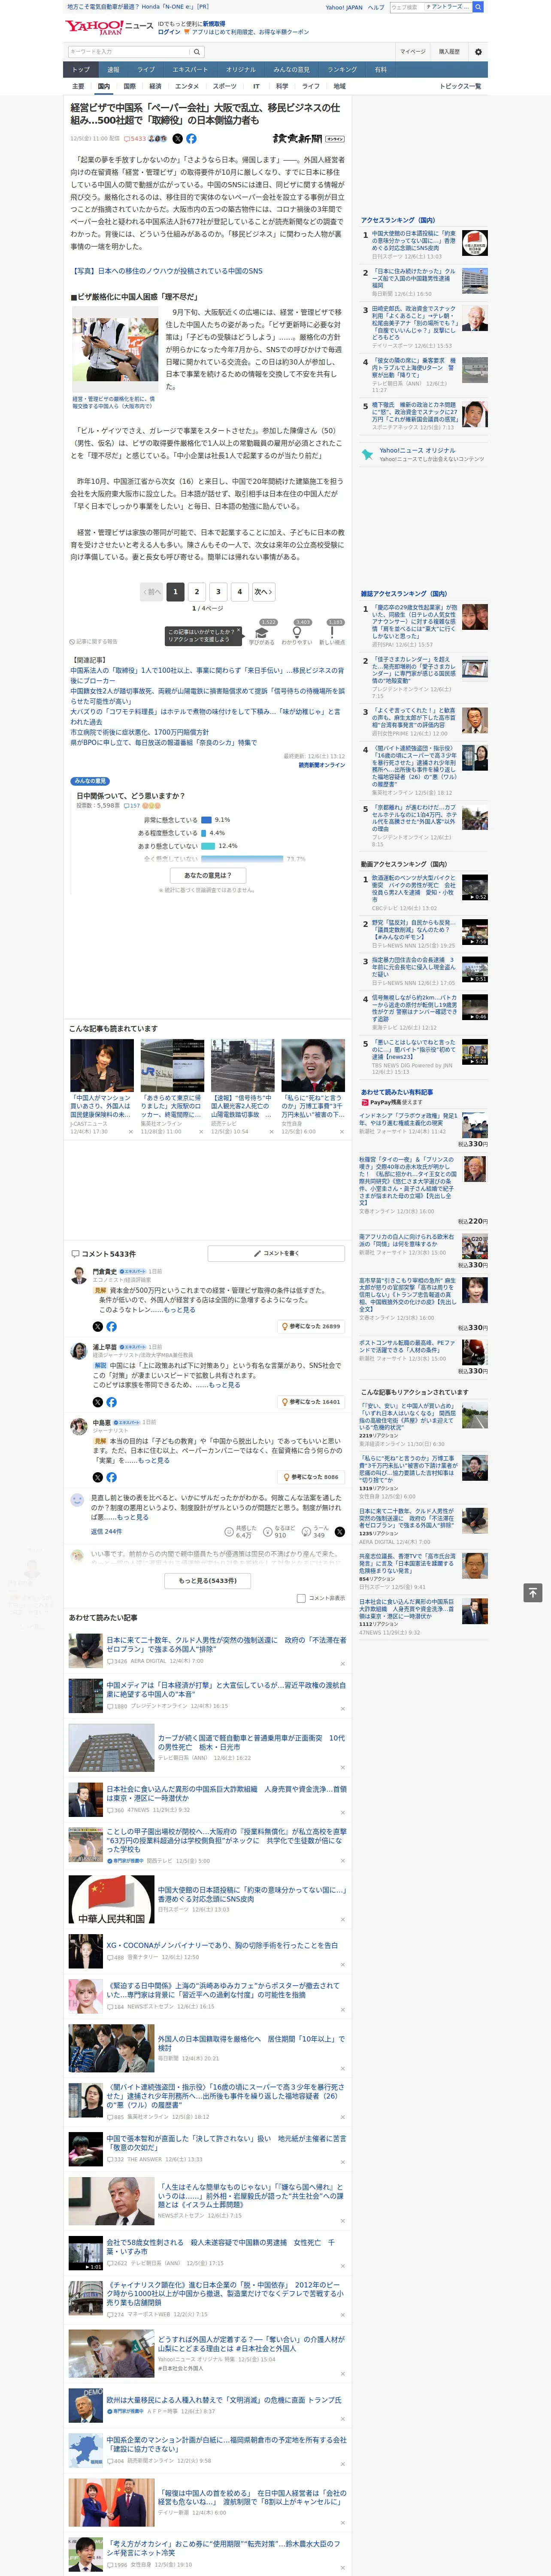Share 中島恵 comment on Facebook
This screenshot has height=2576, width=551.
pyautogui.click(x=111, y=1477)
